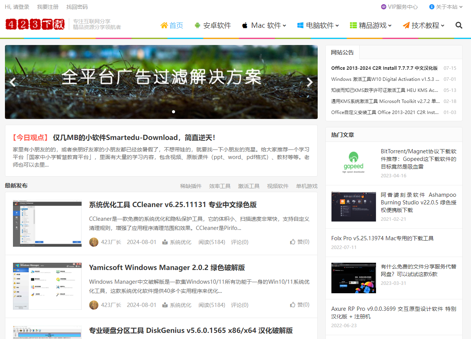This screenshot has width=471, height=339.
Task: Open Yamicsoft Windows Manager 2.0.2 article title
Action: pos(167,268)
